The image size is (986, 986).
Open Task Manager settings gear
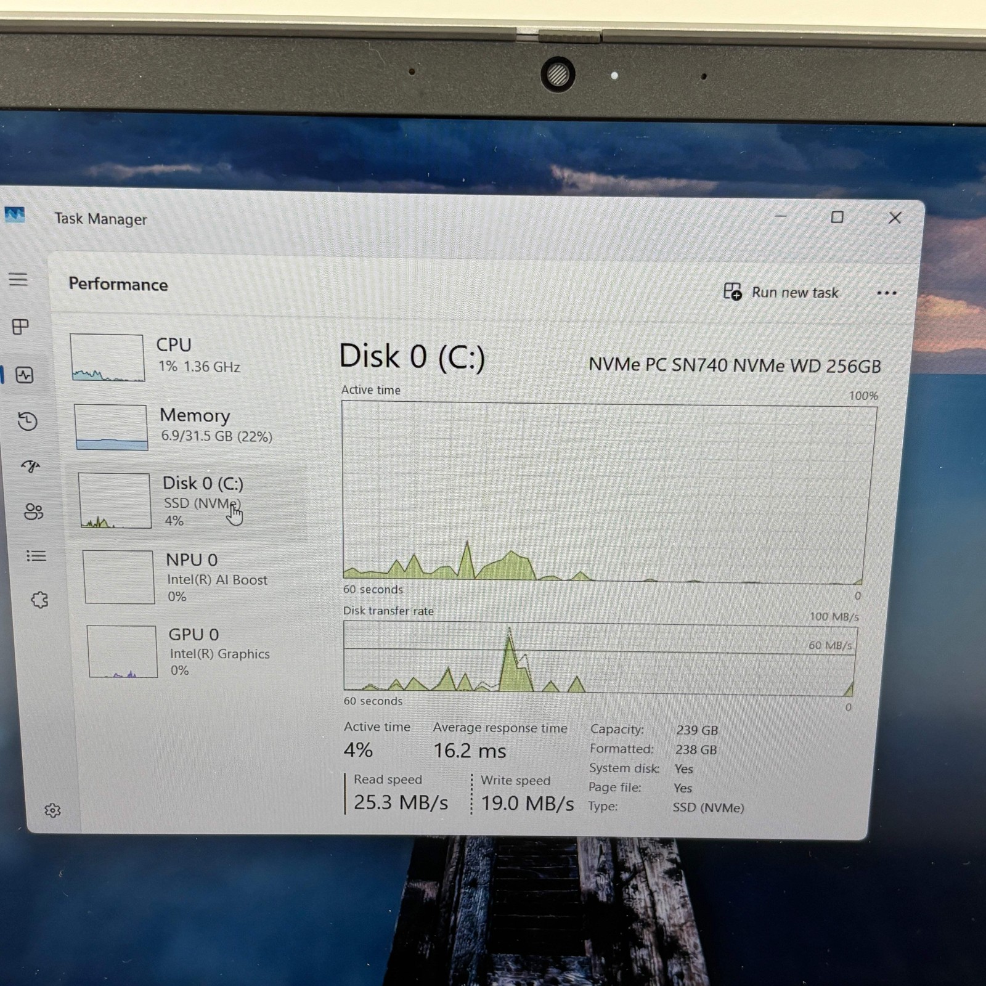pos(53,810)
